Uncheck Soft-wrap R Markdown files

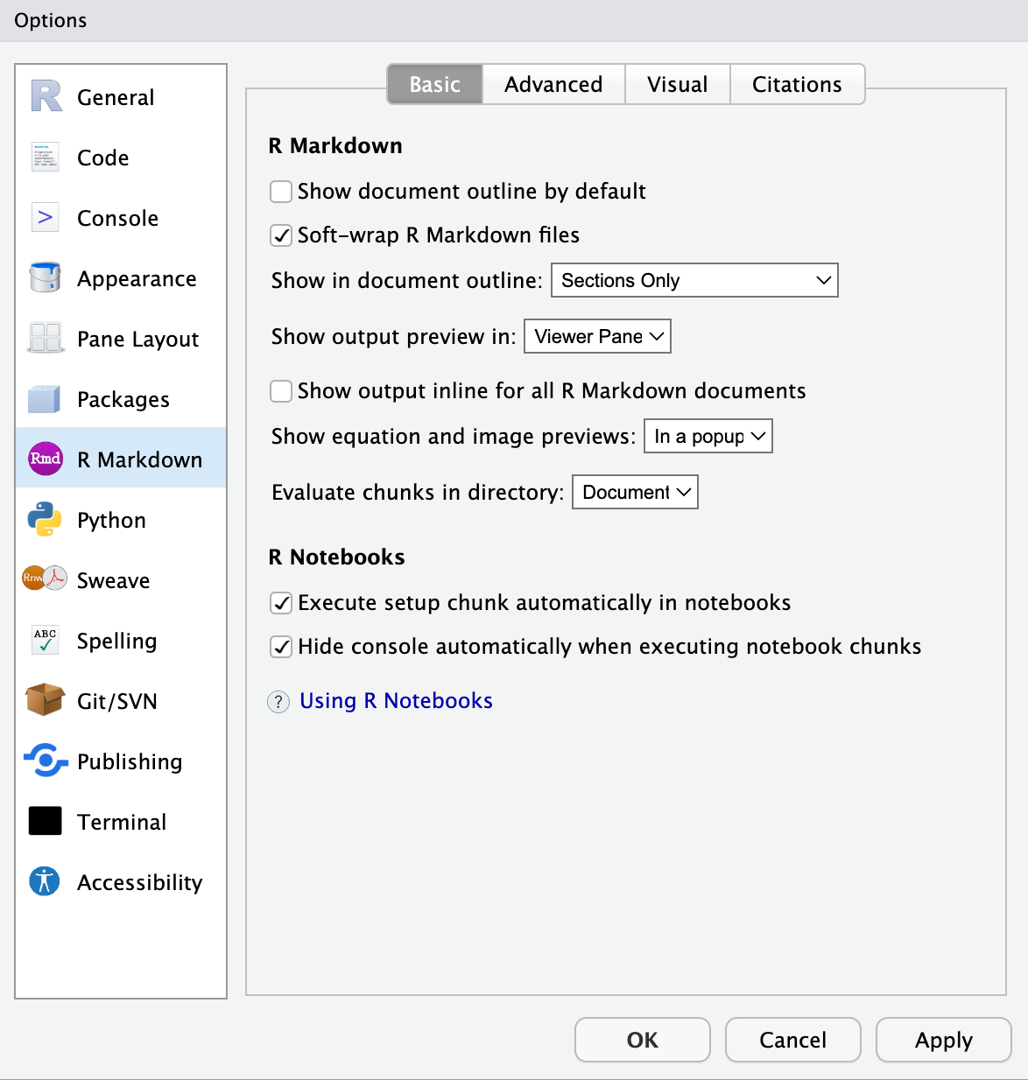(281, 235)
